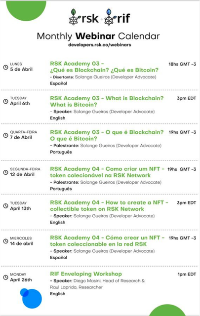Click the RSK logo icon

[x=84, y=17]
